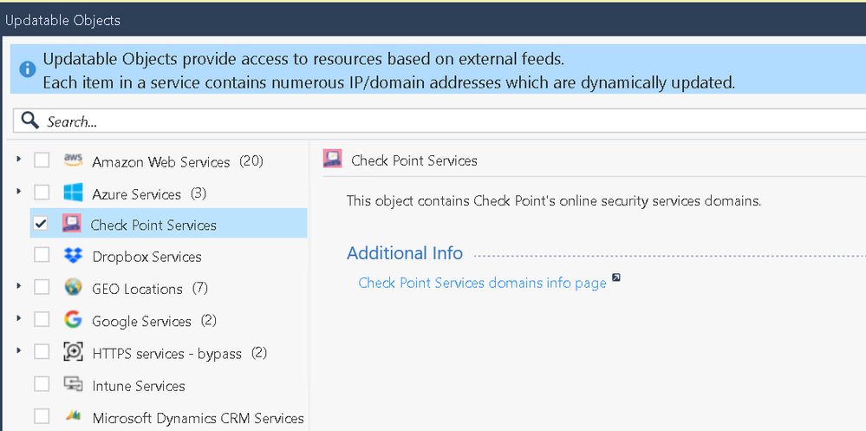
Task: Click the count (2) next to Google Services
Action: tap(209, 321)
